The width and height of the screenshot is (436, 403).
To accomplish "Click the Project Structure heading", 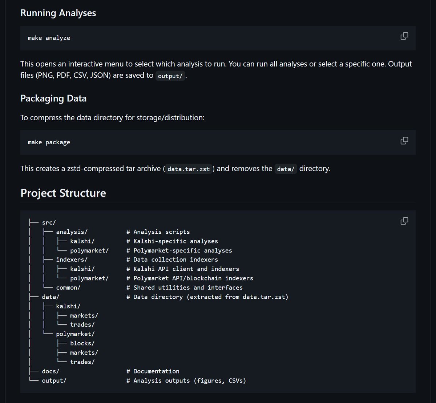I will click(x=63, y=193).
